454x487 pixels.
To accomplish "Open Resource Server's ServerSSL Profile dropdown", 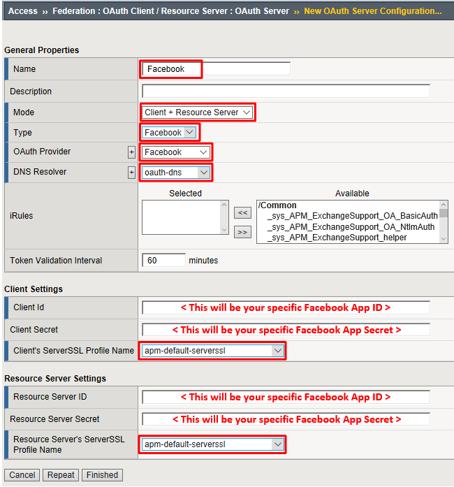I will click(x=213, y=444).
